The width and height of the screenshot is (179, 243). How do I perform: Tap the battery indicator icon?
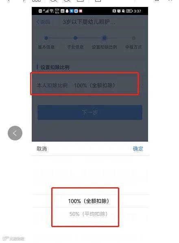(129, 11)
